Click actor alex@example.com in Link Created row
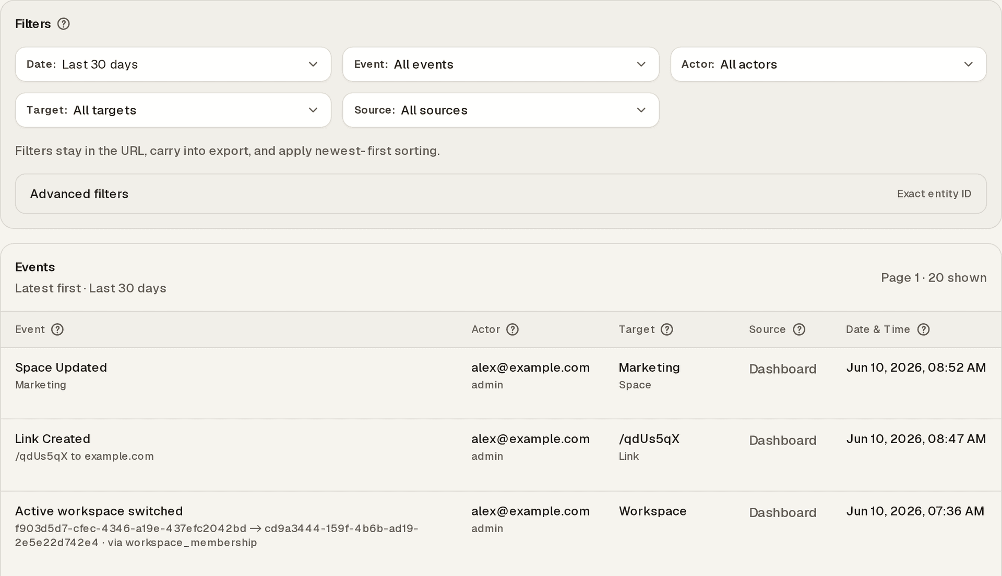 click(530, 439)
